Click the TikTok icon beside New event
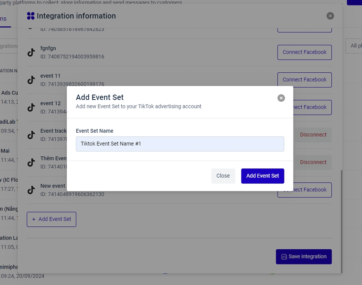The width and height of the screenshot is (362, 285). click(31, 190)
